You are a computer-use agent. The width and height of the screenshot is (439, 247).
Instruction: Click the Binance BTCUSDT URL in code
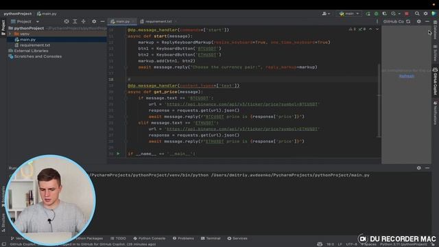242,104
